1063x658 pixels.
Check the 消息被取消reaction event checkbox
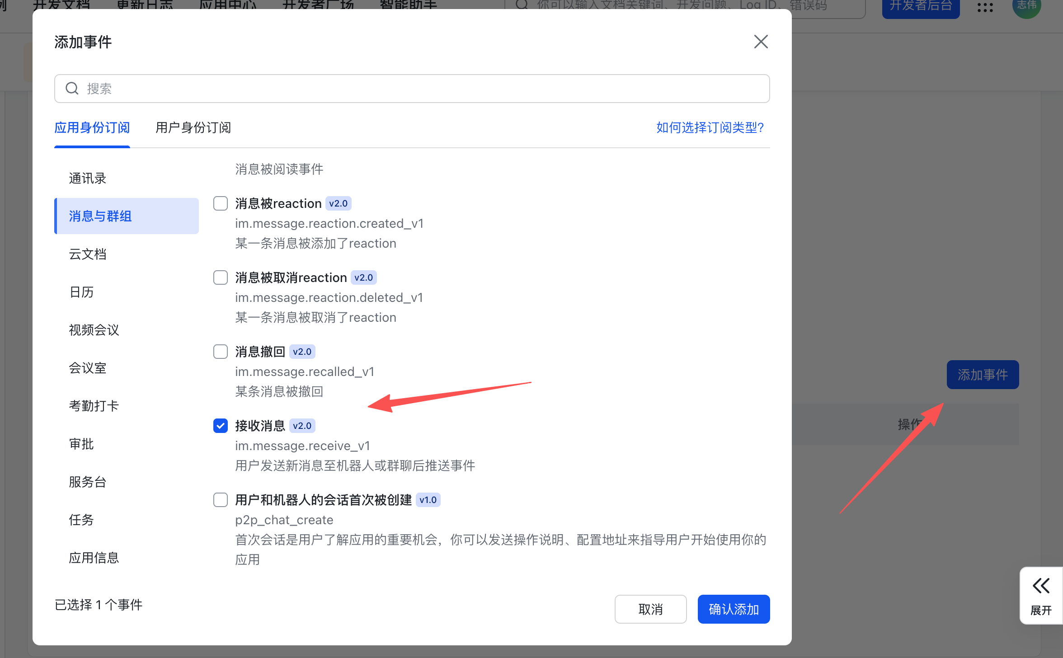click(x=221, y=277)
